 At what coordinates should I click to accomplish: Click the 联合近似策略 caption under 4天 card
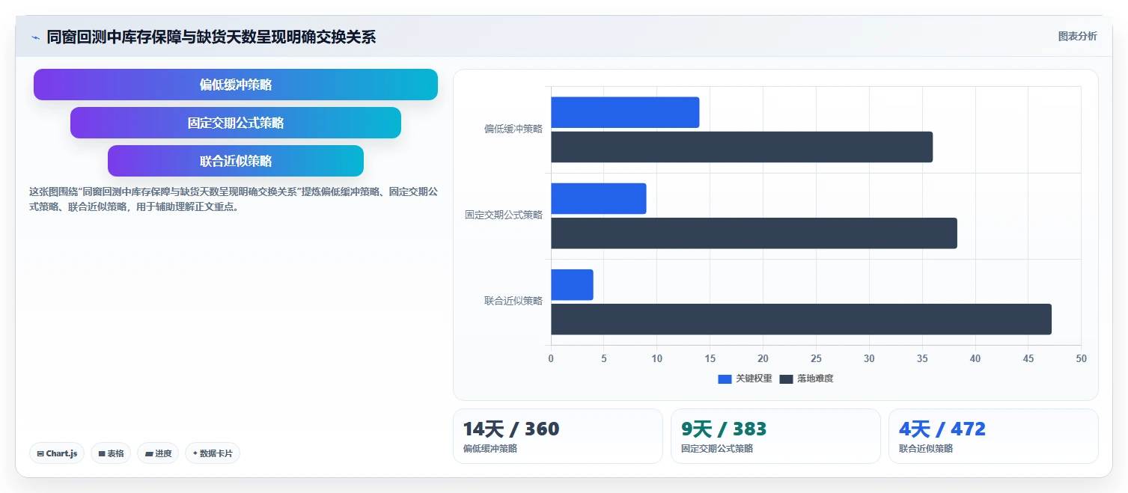coord(926,449)
